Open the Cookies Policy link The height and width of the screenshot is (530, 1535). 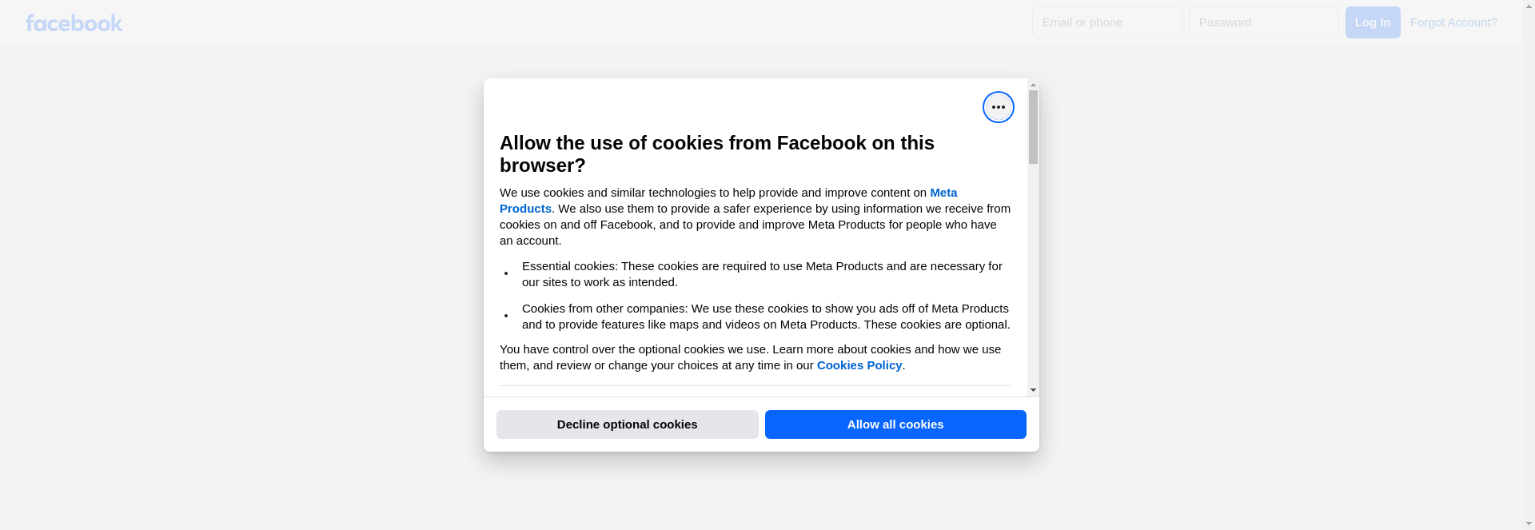coord(859,365)
